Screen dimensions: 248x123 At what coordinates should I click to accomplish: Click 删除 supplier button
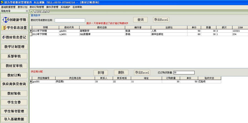click(121, 73)
